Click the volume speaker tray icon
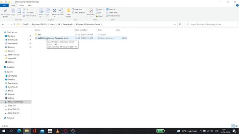The image size is (239, 134). pyautogui.click(x=212, y=131)
